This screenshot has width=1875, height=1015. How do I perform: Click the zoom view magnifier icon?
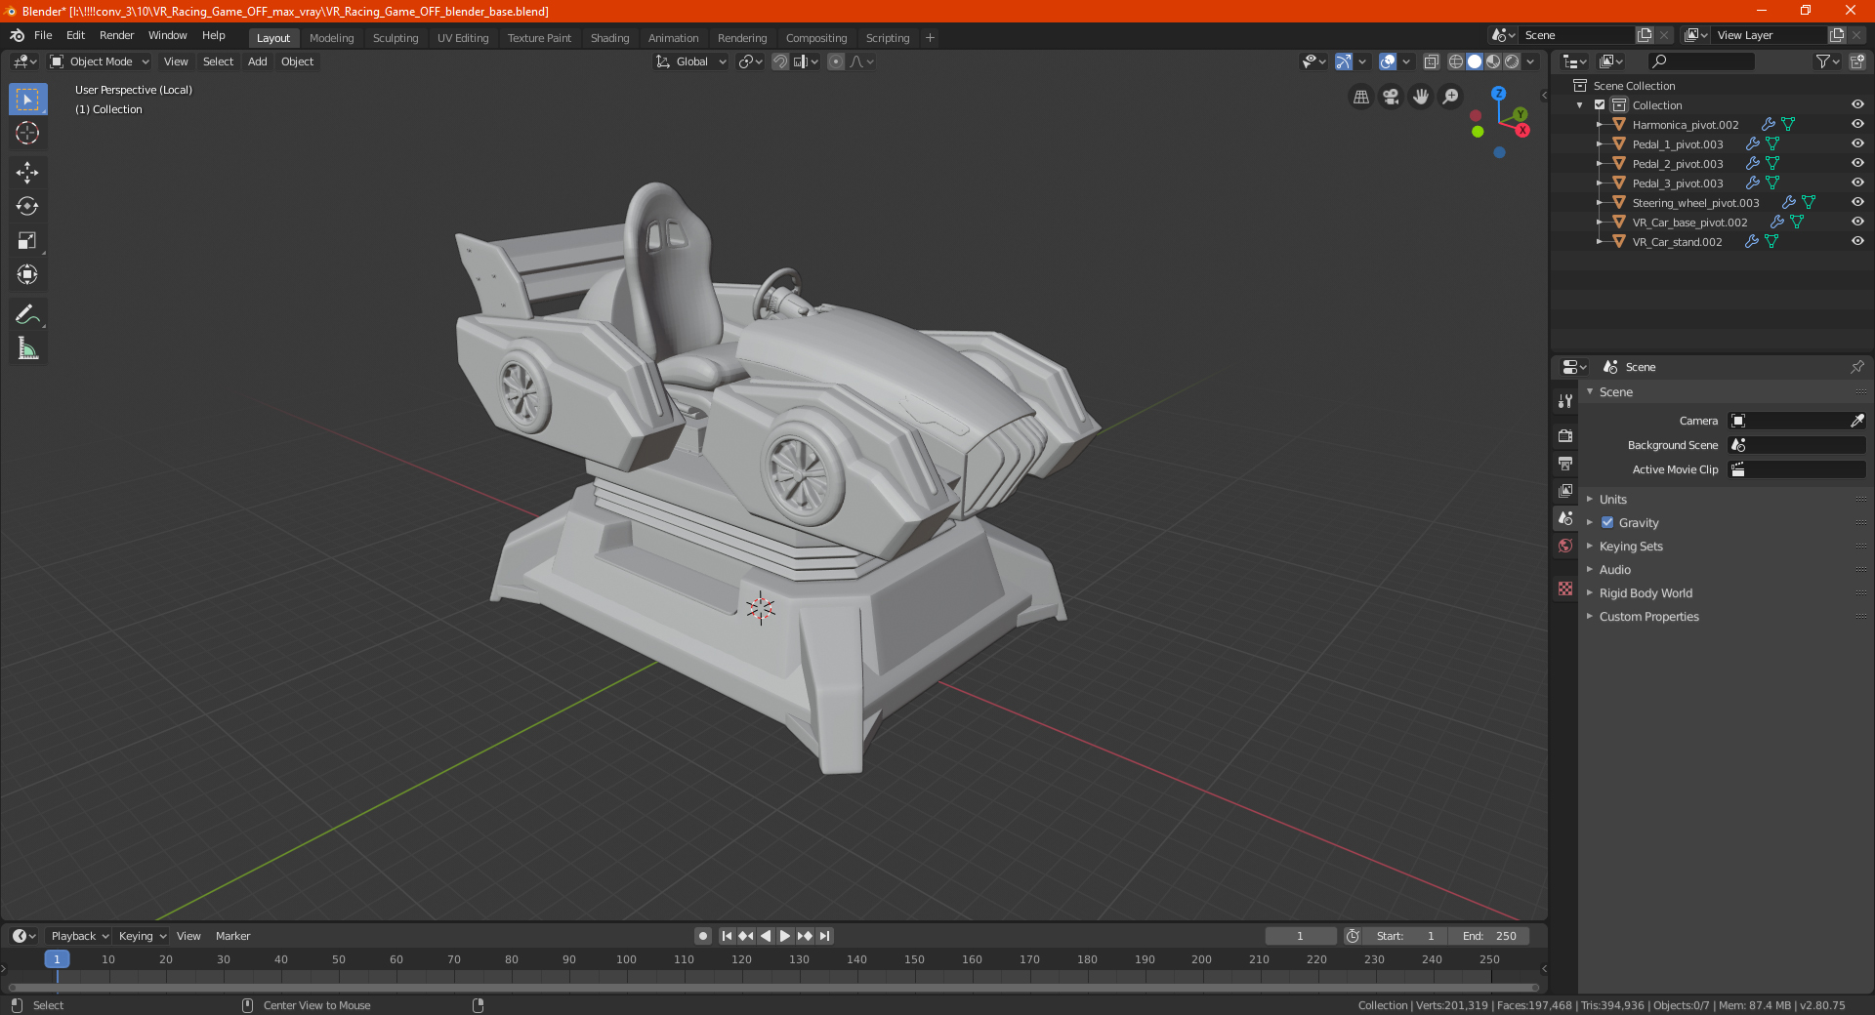1451,97
